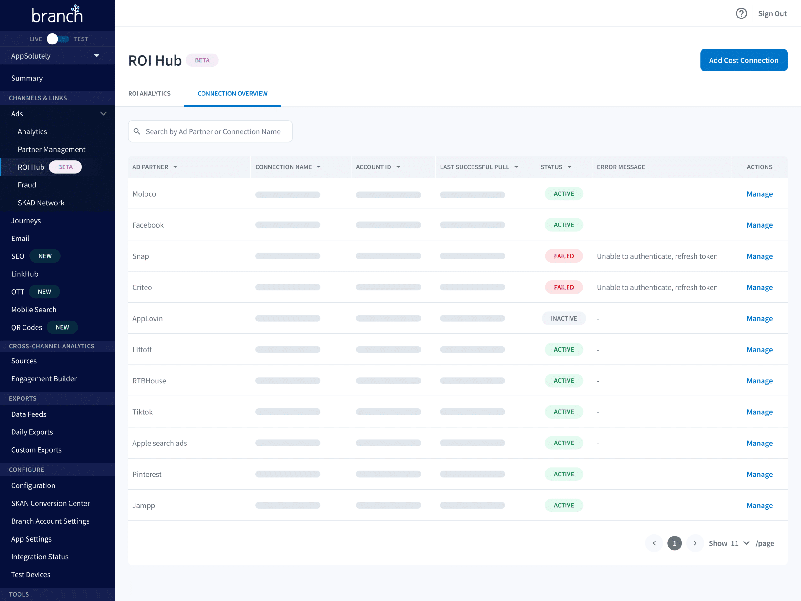The image size is (801, 601).
Task: Click the next page chevron
Action: tap(695, 543)
